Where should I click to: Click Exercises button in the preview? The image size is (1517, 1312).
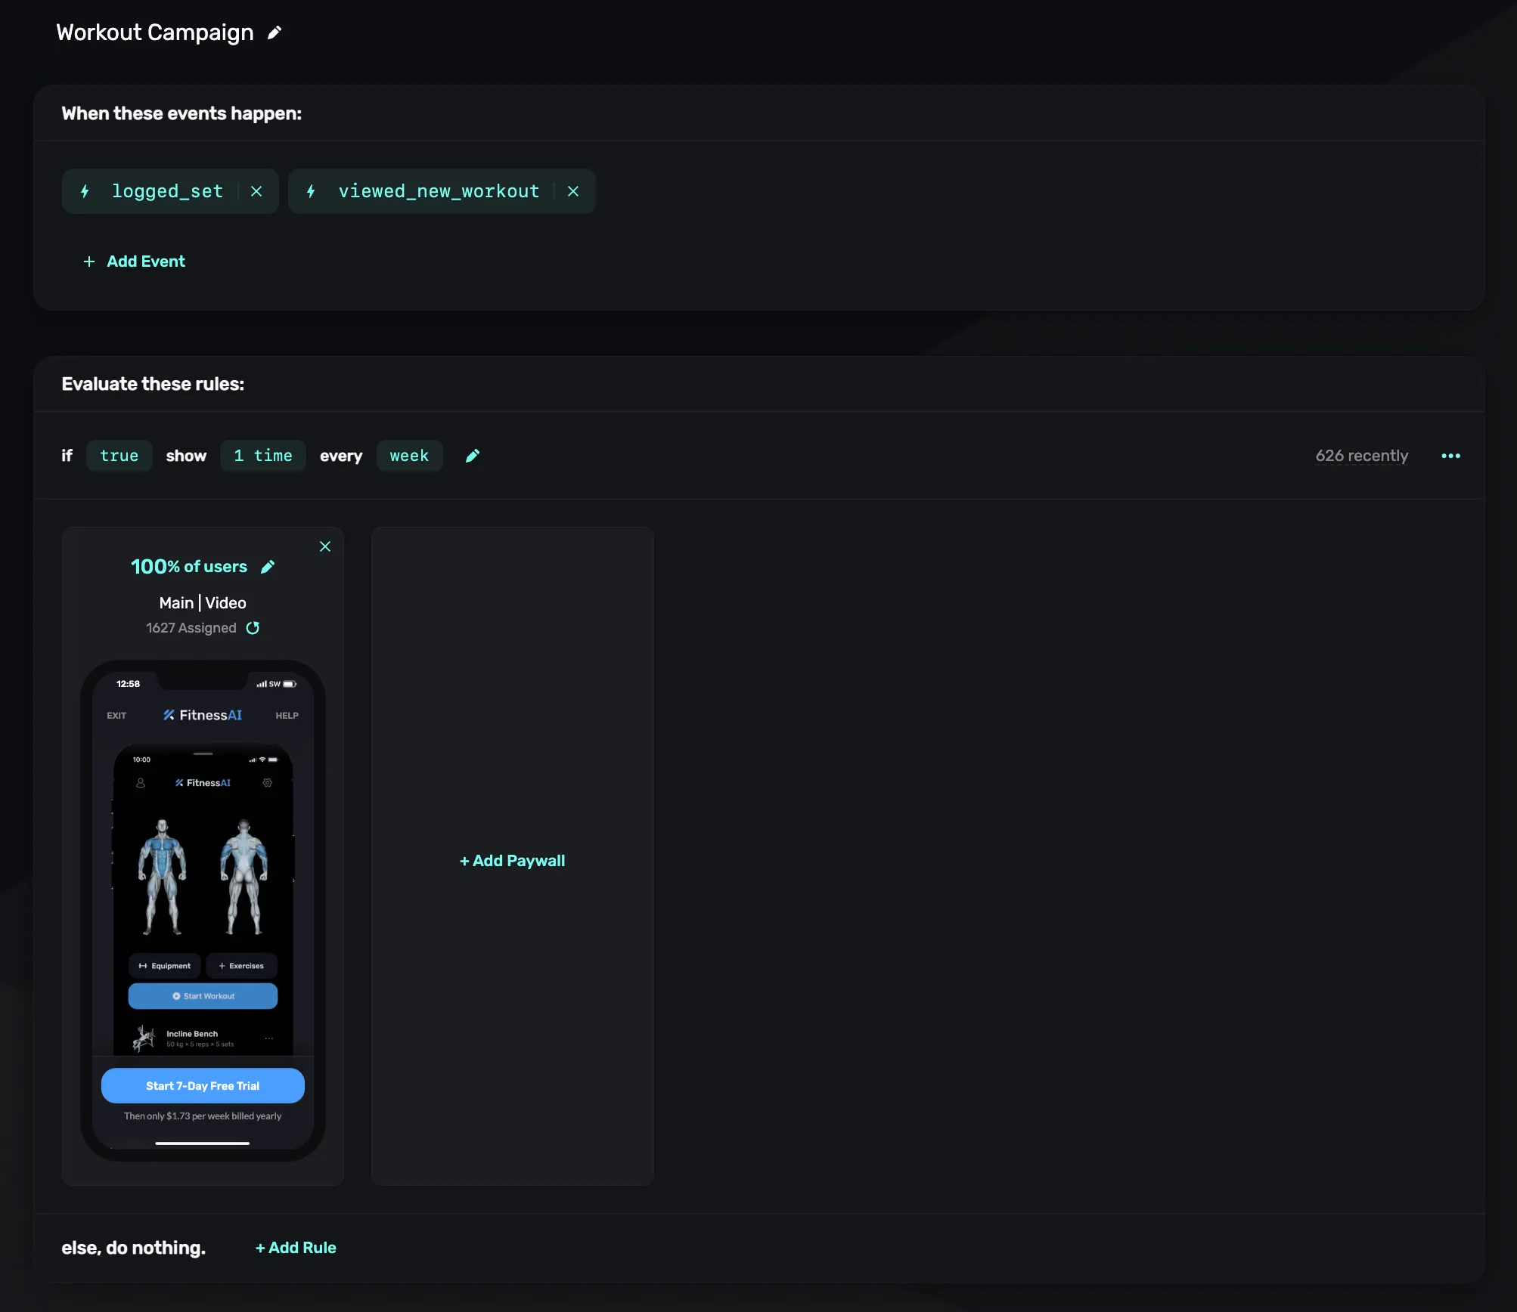click(x=241, y=966)
